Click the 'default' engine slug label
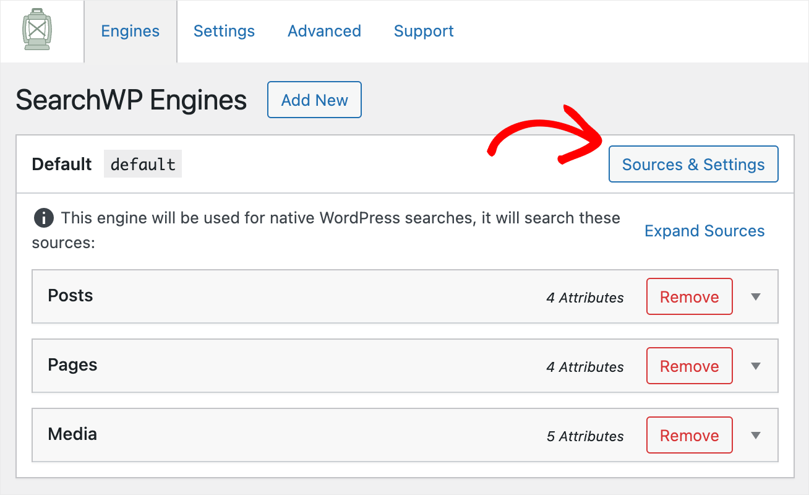The image size is (809, 495). 143,165
